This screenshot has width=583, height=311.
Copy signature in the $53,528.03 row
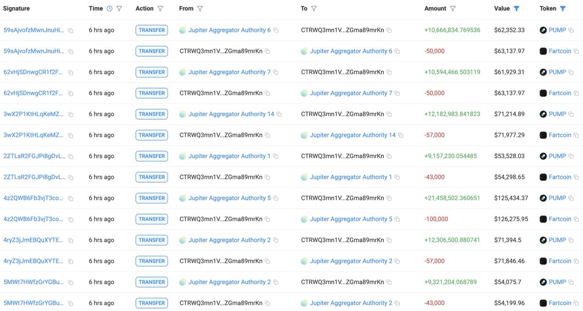pos(71,156)
